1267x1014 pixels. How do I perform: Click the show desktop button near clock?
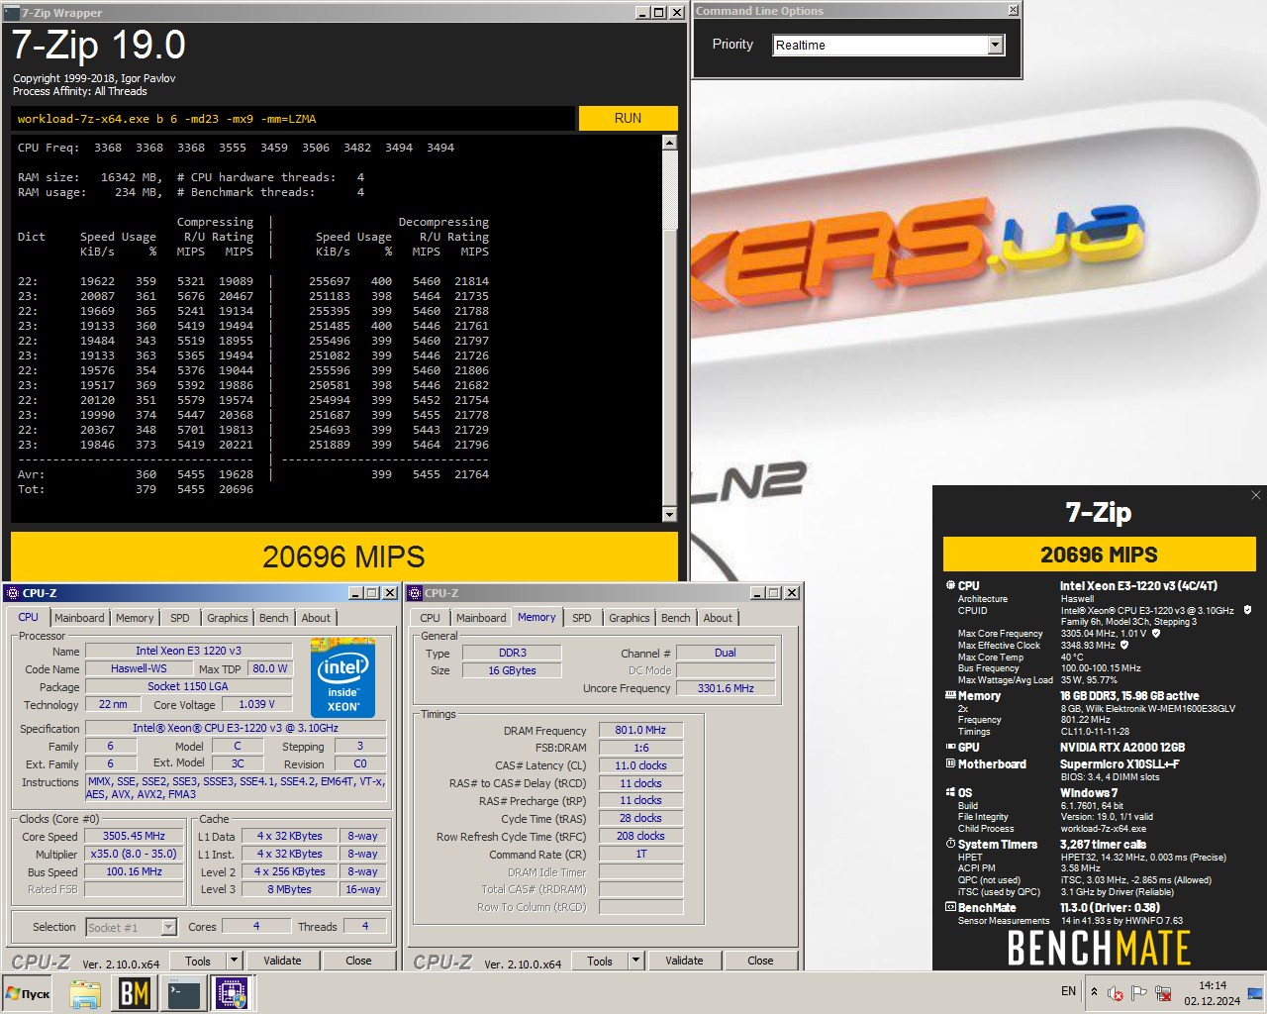(x=1256, y=993)
